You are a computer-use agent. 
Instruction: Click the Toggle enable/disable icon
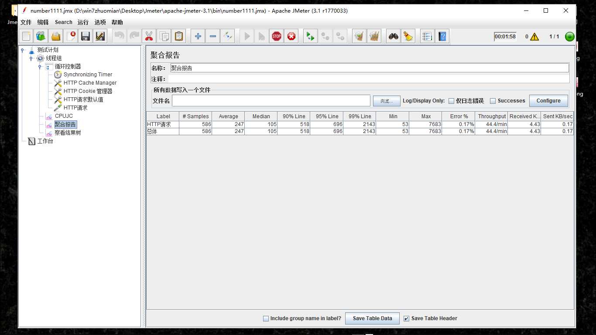[228, 36]
